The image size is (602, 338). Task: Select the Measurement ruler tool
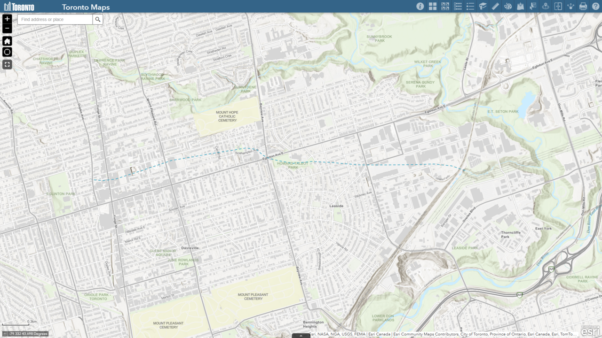495,7
